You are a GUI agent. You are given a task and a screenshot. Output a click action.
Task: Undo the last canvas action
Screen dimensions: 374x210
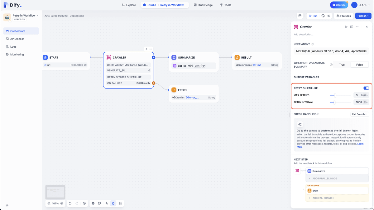click(x=70, y=203)
